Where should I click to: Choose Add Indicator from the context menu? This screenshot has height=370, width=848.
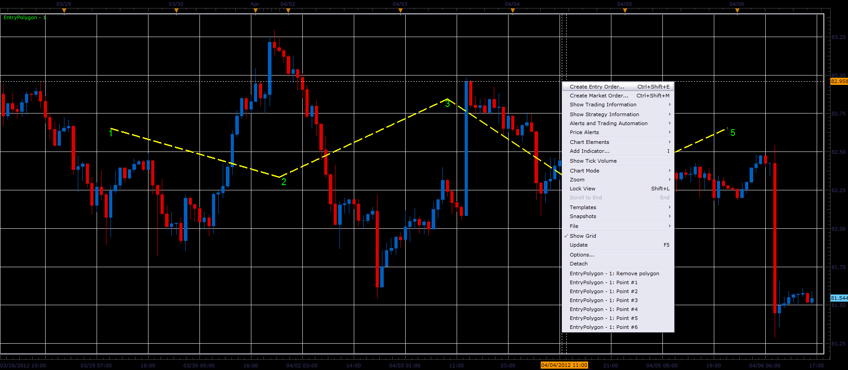618,151
